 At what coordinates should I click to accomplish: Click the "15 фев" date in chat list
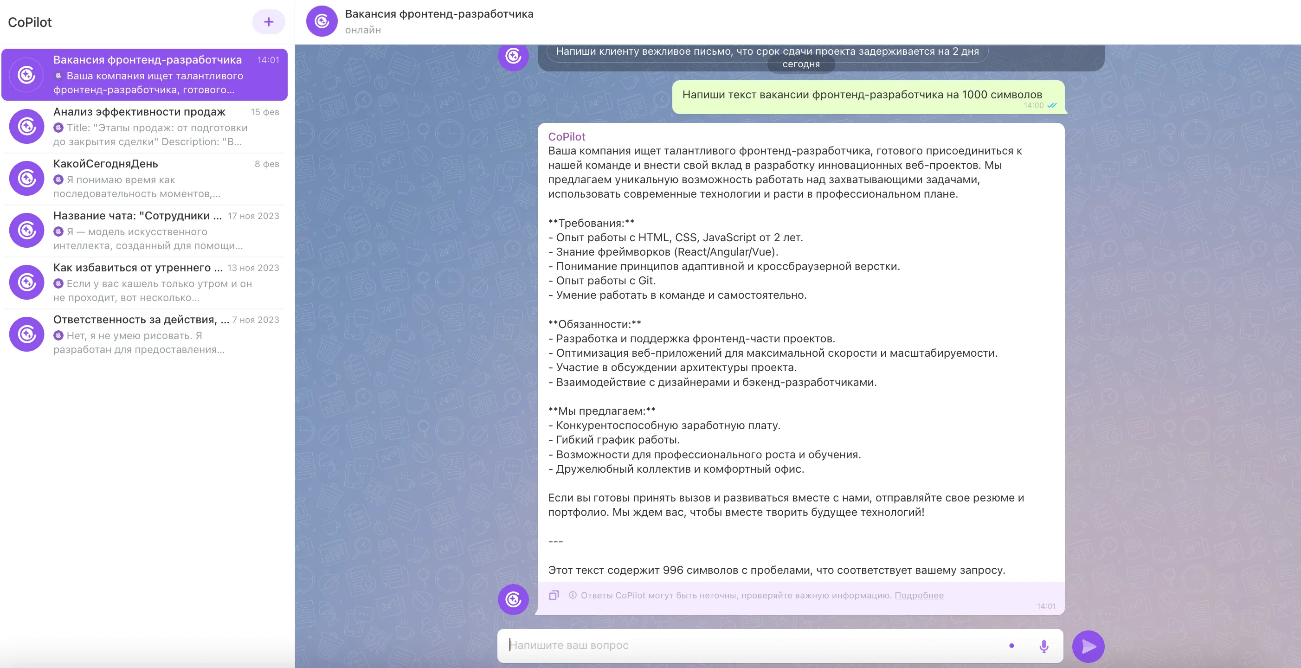pyautogui.click(x=264, y=112)
